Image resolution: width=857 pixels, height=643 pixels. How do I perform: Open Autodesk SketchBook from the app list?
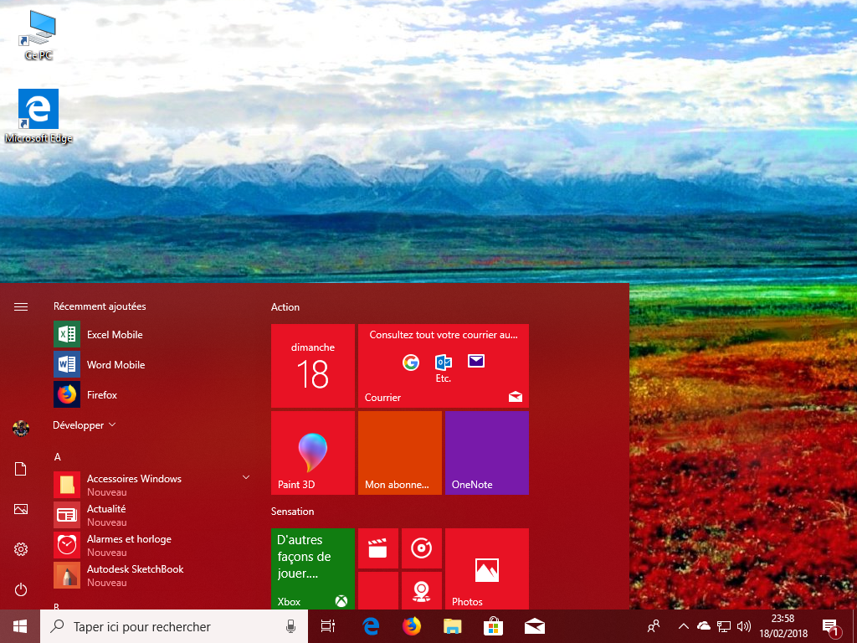point(134,568)
